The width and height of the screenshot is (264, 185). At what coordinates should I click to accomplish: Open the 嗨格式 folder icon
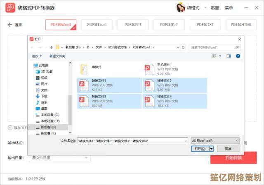(x=84, y=69)
